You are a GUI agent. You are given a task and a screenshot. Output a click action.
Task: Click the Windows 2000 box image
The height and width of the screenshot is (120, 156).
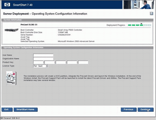11,78
